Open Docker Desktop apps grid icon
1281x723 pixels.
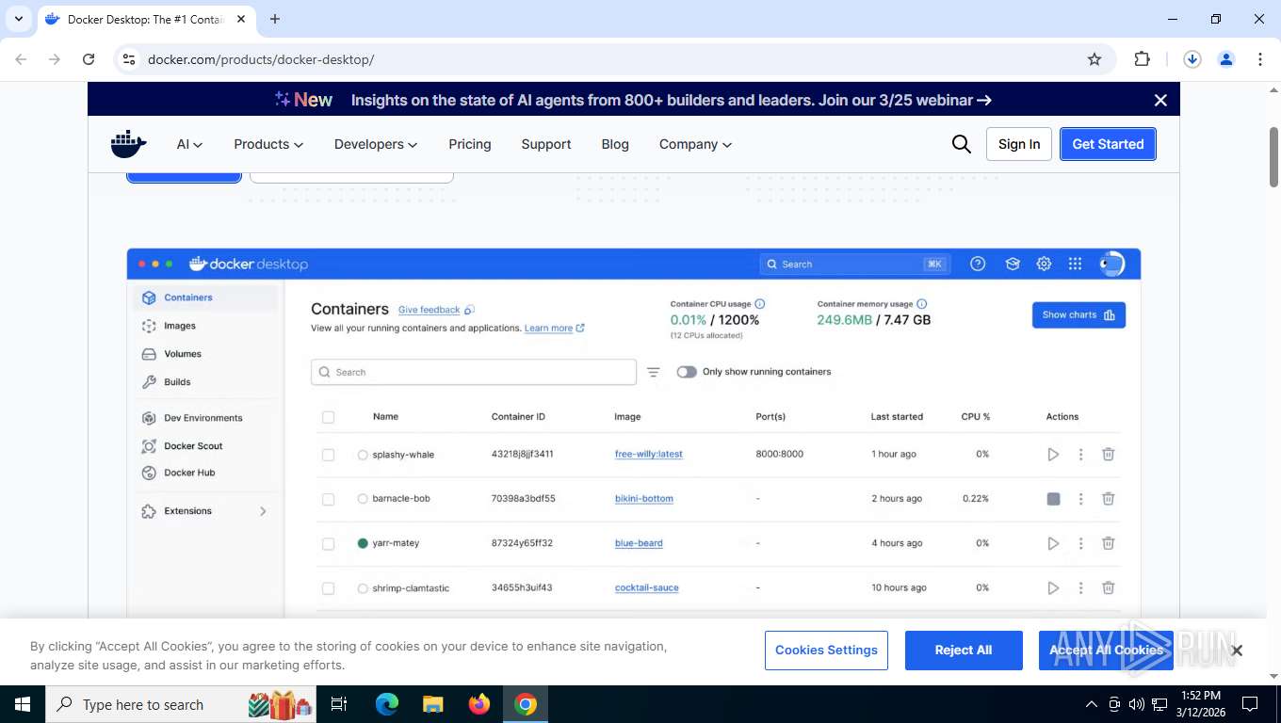click(1075, 265)
